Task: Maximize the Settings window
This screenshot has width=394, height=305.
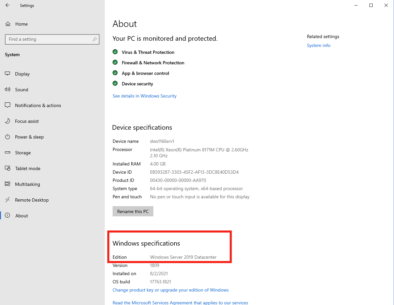Action: pyautogui.click(x=371, y=5)
